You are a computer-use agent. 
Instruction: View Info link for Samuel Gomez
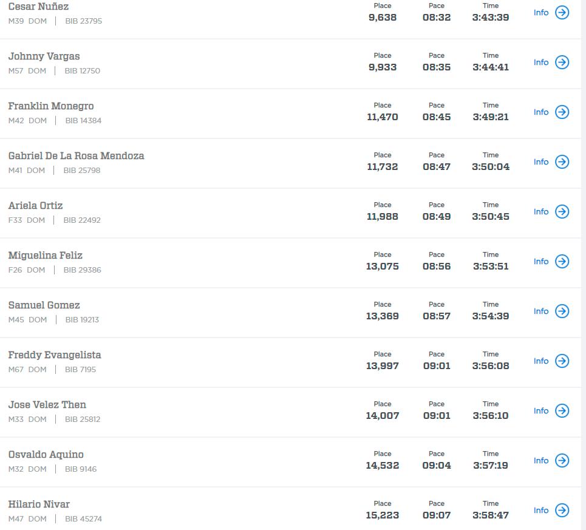point(540,311)
